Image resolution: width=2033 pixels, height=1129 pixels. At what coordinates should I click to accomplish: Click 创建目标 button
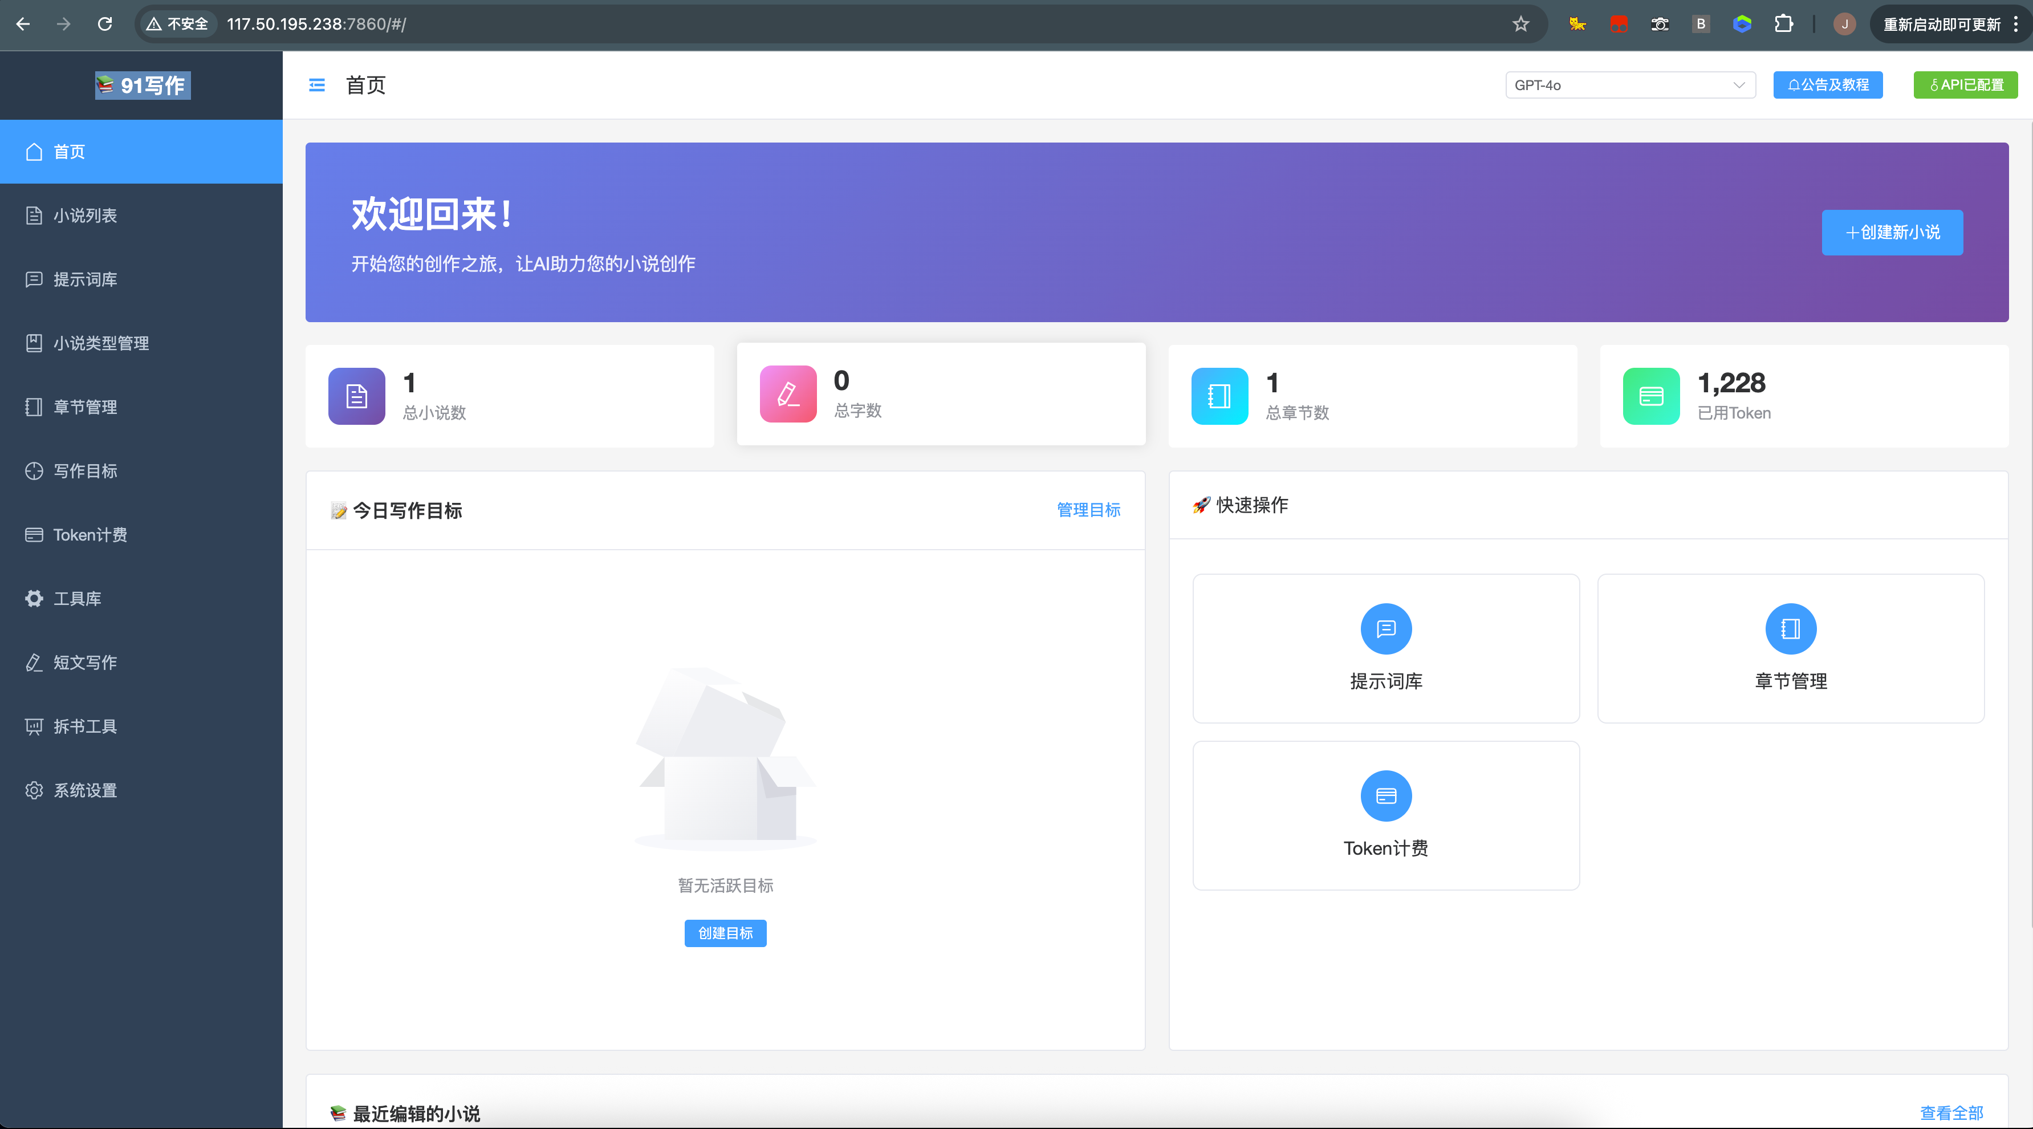725,933
